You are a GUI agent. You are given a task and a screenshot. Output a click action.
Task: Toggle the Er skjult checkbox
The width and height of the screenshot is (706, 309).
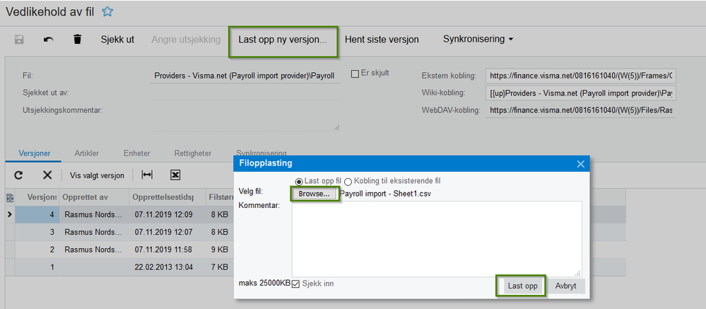tap(355, 74)
